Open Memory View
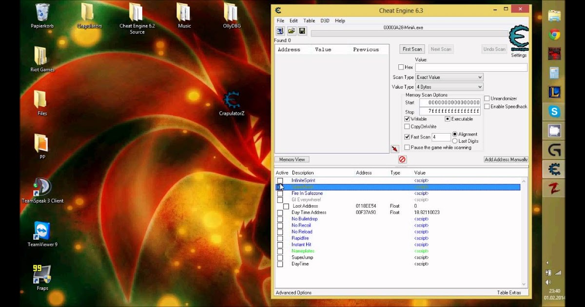The width and height of the screenshot is (585, 307). pyautogui.click(x=292, y=159)
